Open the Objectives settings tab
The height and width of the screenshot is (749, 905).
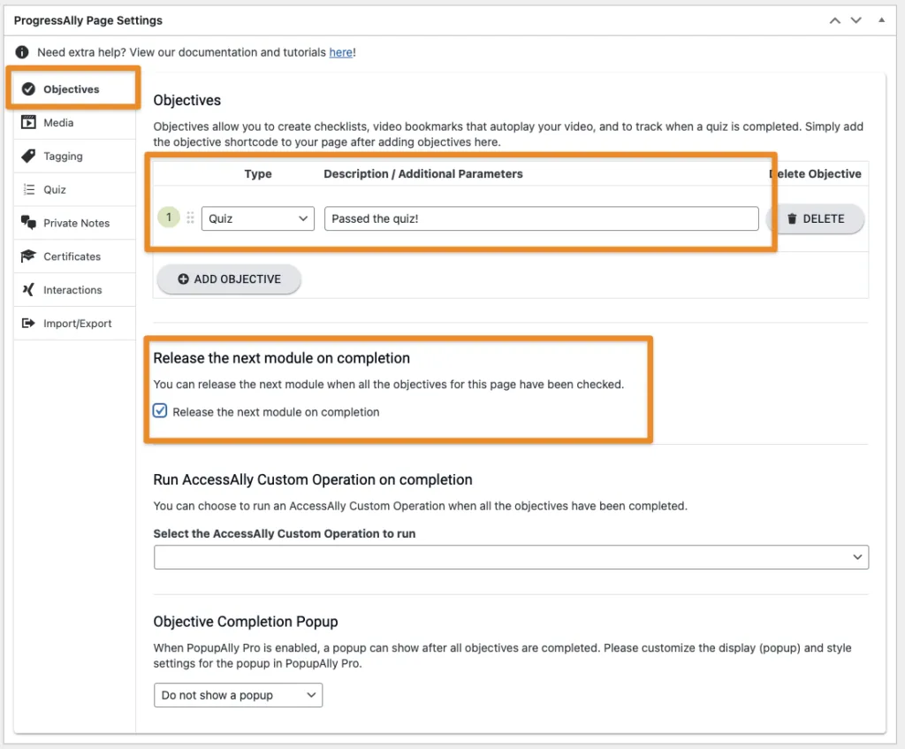pyautogui.click(x=73, y=89)
